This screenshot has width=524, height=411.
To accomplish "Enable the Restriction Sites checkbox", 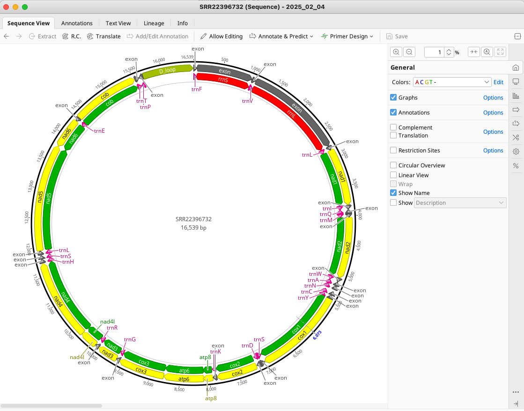I will [x=393, y=150].
